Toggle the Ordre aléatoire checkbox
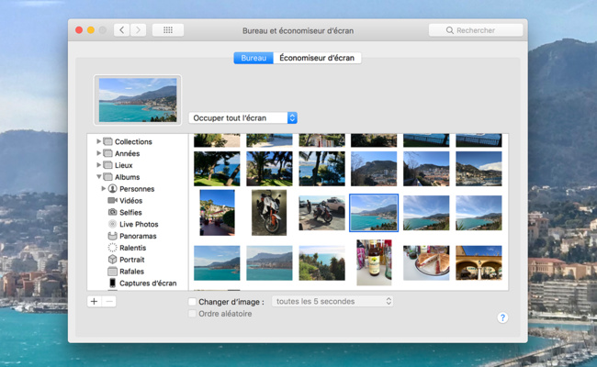Viewport: 597px width, 367px height. (x=192, y=314)
